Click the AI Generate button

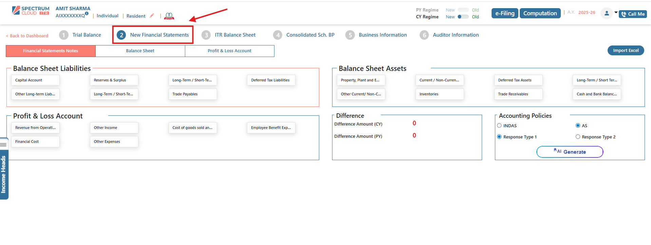click(570, 152)
